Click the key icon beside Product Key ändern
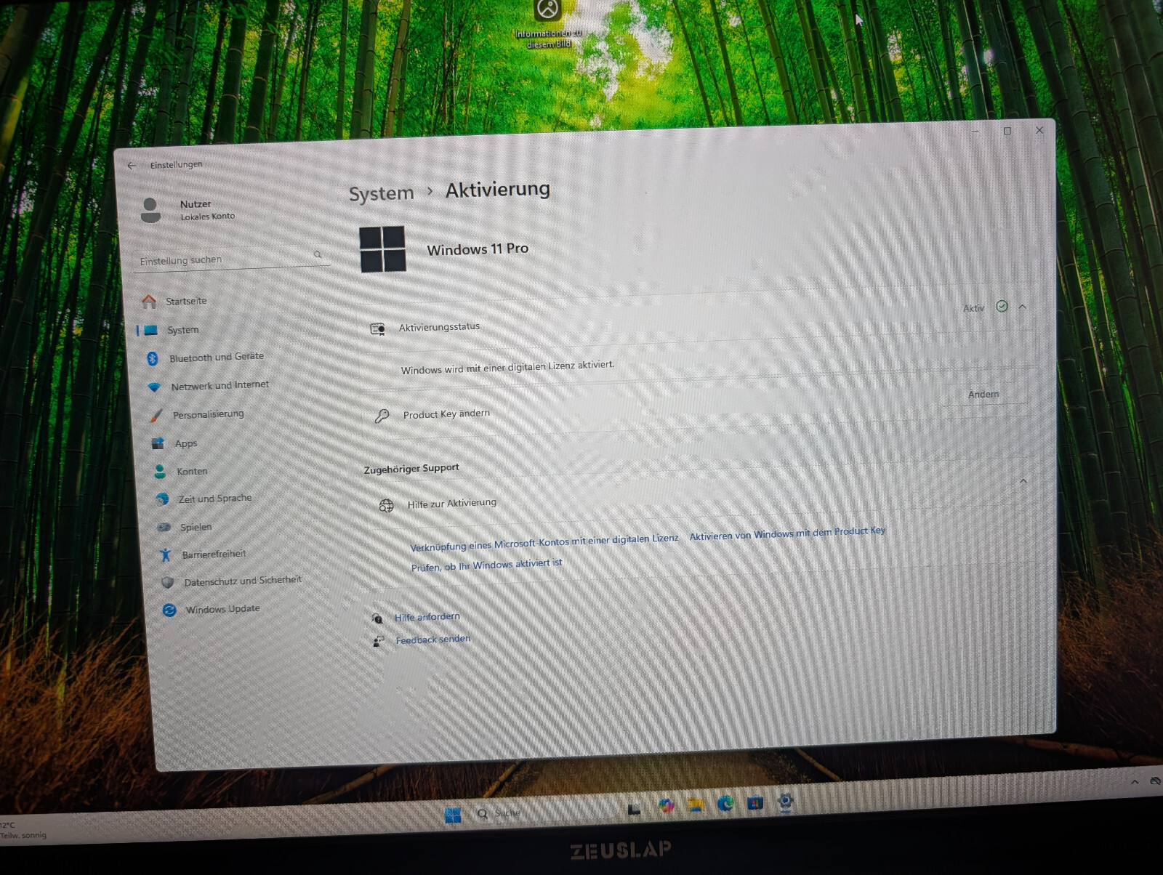 click(382, 416)
